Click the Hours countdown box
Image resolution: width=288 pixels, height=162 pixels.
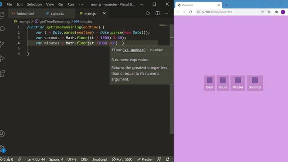[223, 83]
